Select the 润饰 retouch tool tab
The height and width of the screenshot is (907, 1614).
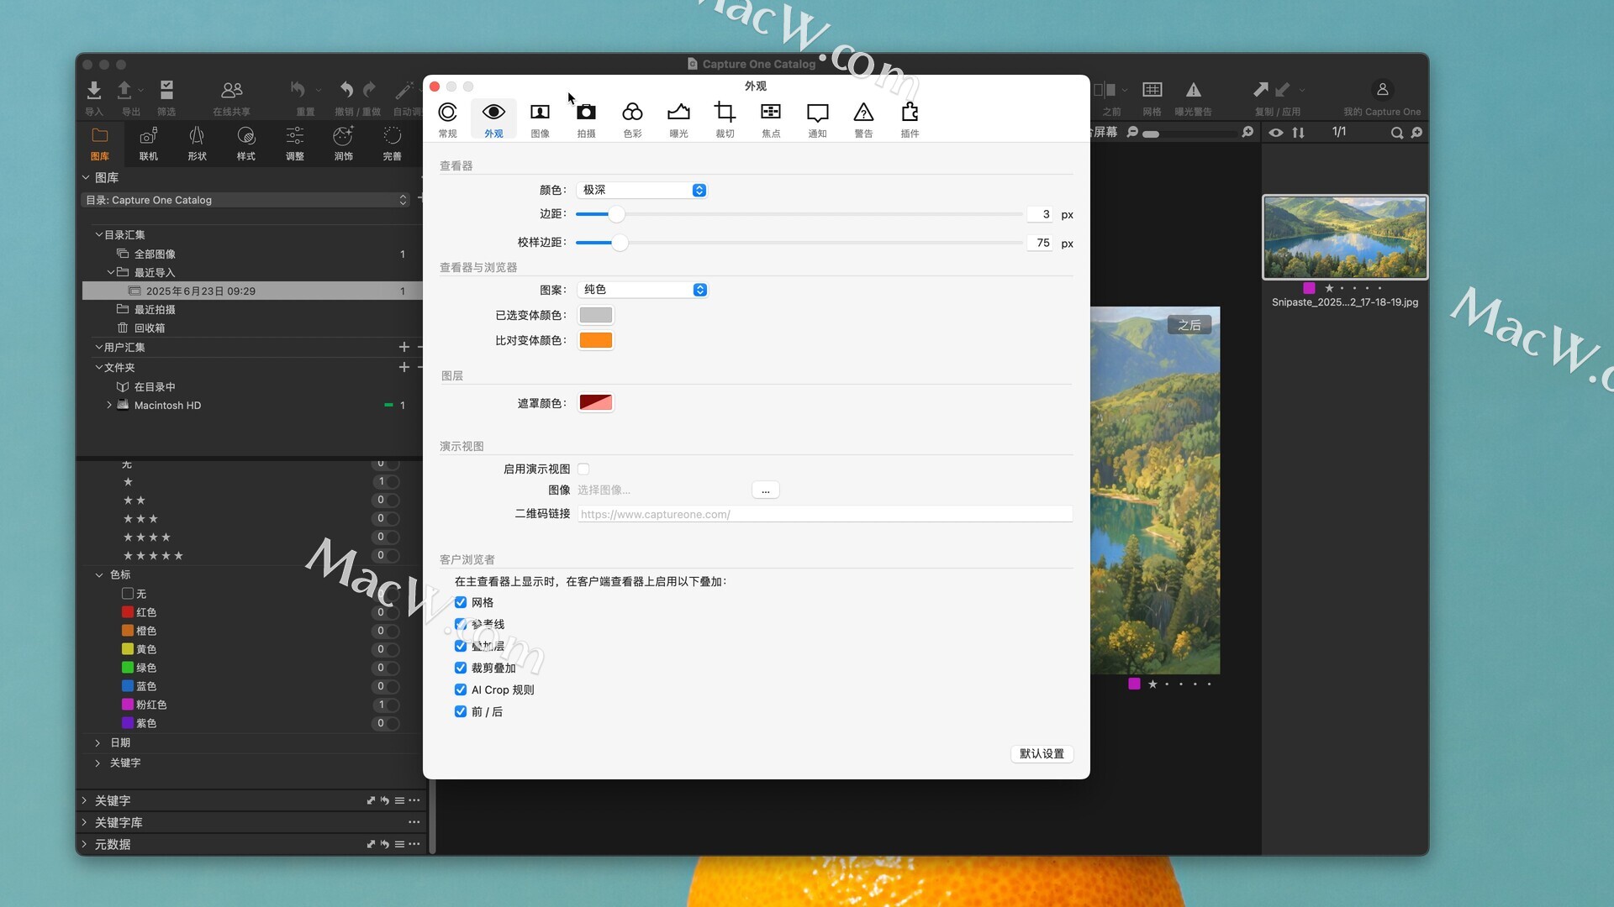pyautogui.click(x=344, y=143)
